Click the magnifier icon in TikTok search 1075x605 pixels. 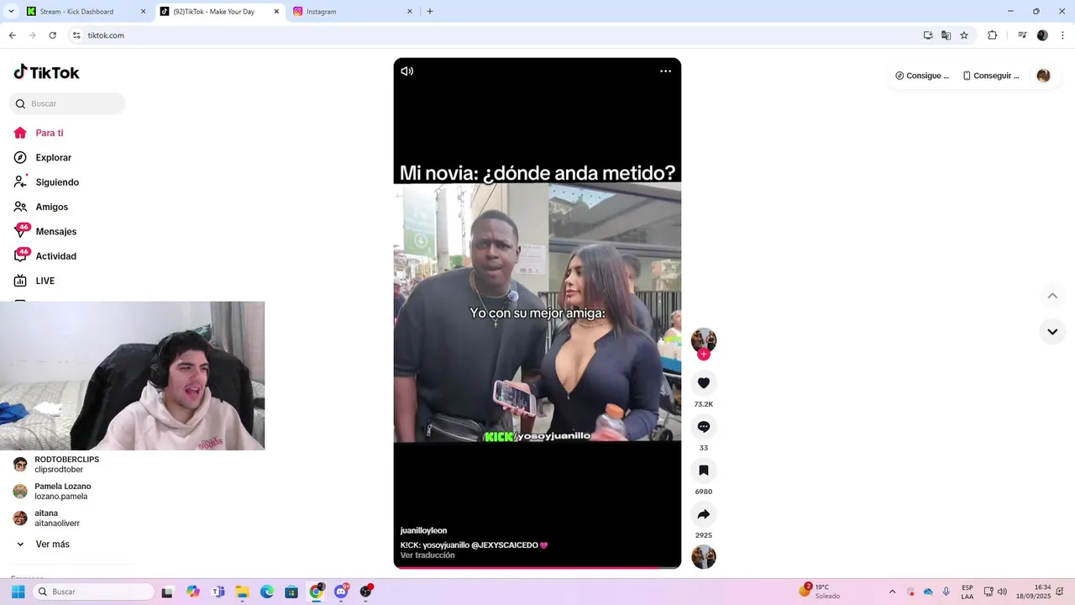point(20,104)
